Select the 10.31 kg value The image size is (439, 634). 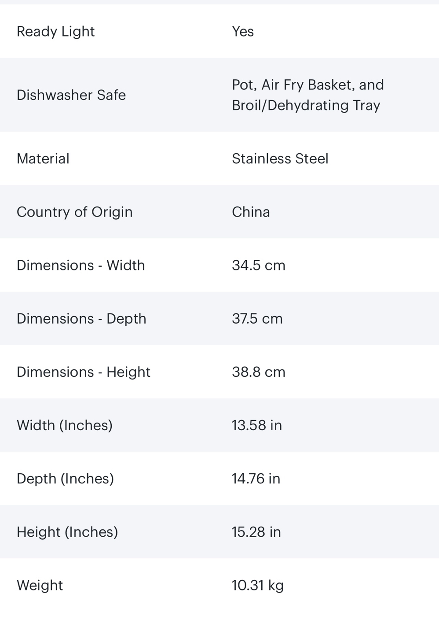[257, 585]
